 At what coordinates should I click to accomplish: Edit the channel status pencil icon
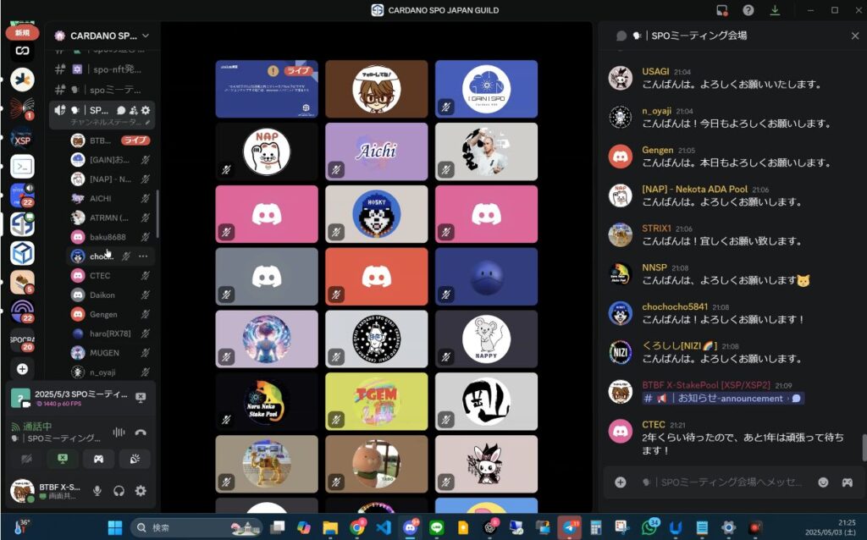(147, 122)
